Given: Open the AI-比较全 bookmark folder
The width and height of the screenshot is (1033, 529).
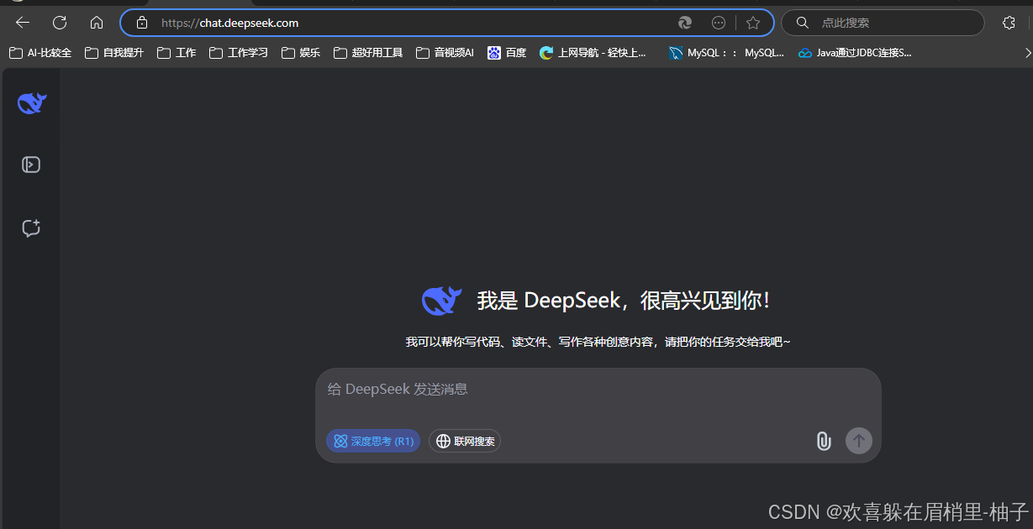Looking at the screenshot, I should pyautogui.click(x=40, y=53).
